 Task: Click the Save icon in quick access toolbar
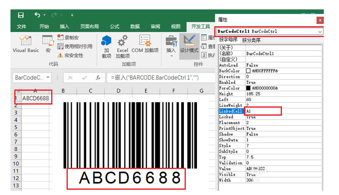21,15
